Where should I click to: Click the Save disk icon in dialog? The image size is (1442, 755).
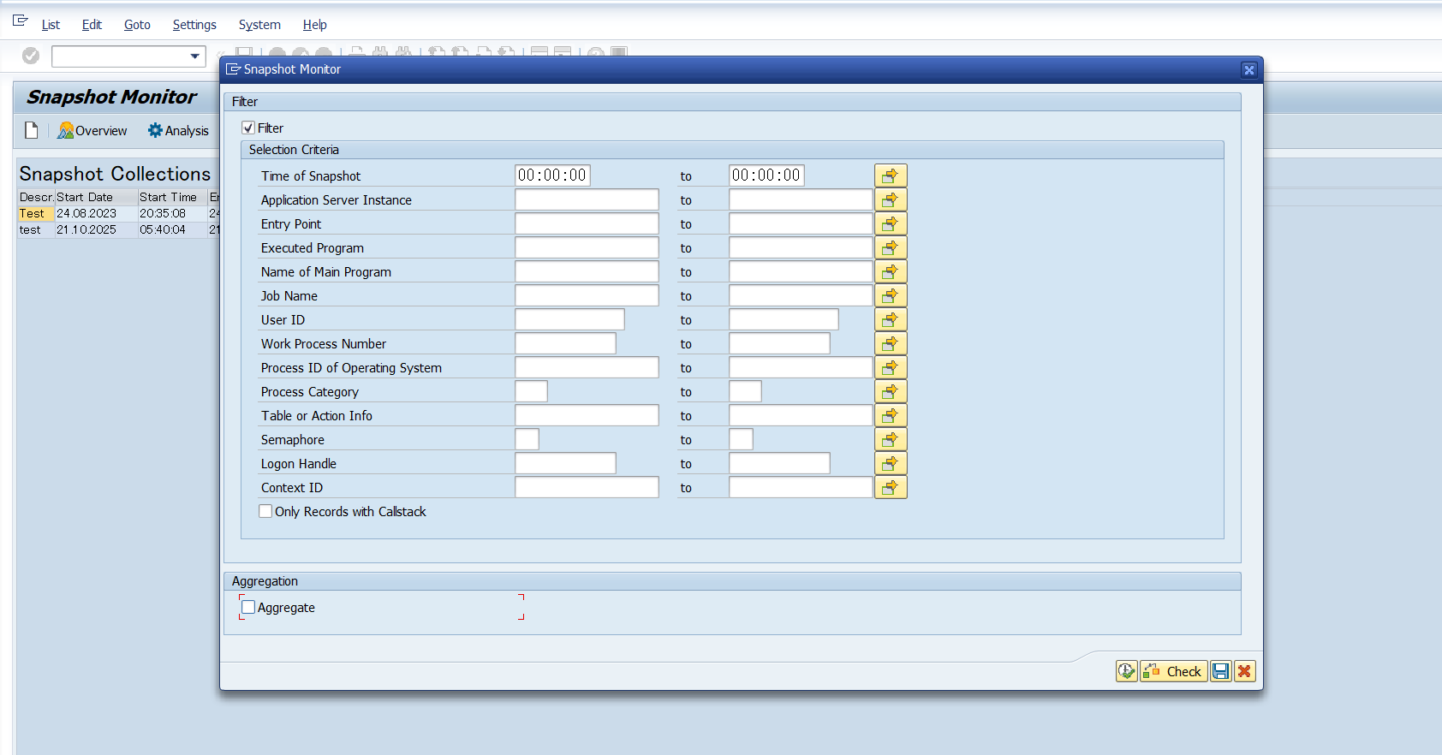click(1220, 671)
